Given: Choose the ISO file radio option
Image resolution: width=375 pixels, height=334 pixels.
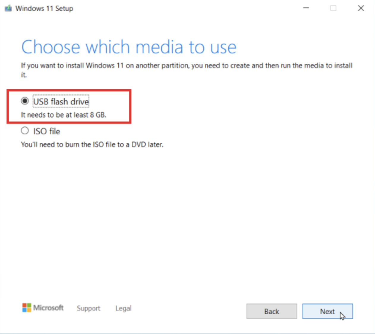Looking at the screenshot, I should pyautogui.click(x=25, y=131).
